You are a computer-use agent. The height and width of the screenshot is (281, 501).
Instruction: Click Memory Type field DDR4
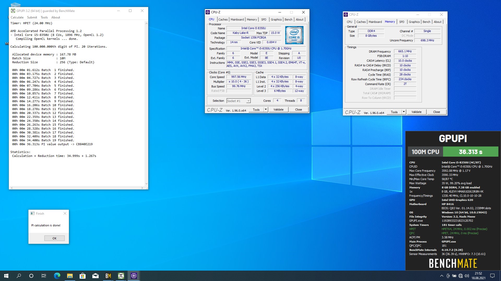pyautogui.click(x=371, y=31)
